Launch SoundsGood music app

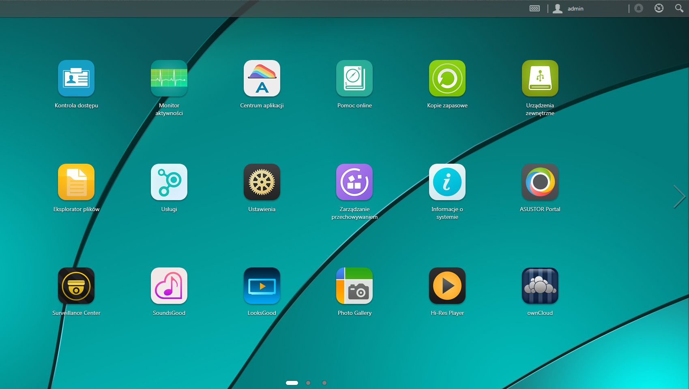pyautogui.click(x=169, y=286)
